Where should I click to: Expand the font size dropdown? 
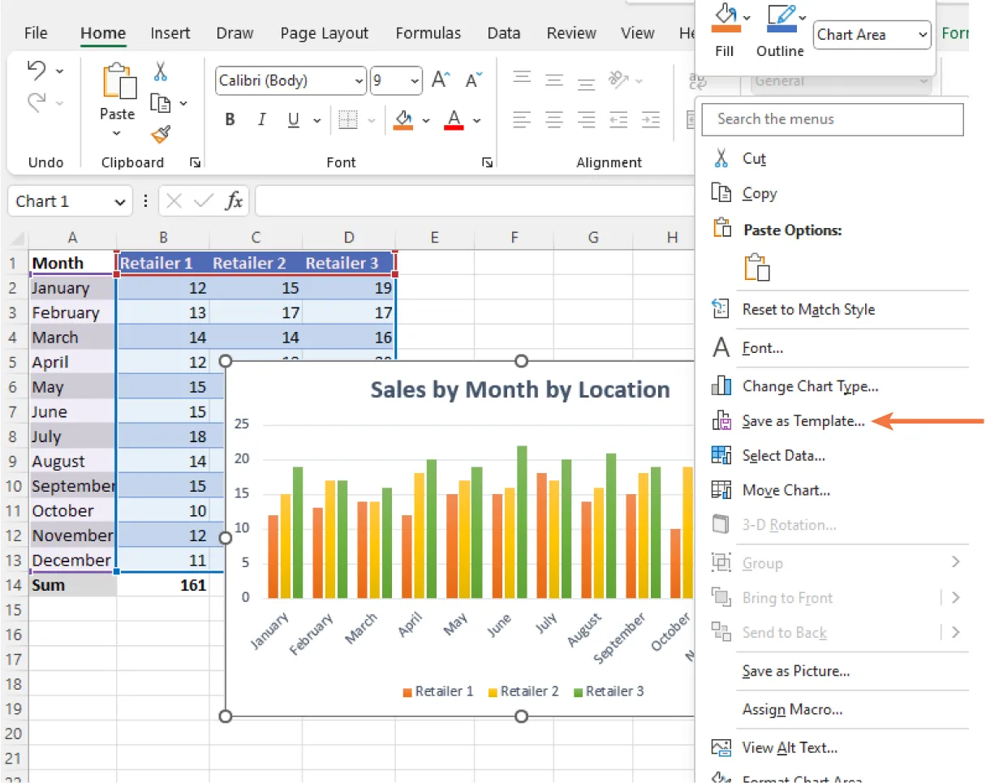414,81
